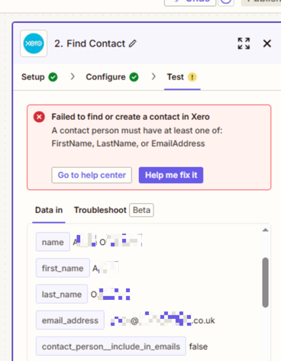The width and height of the screenshot is (281, 361).
Task: Click Go to help center button
Action: (92, 175)
